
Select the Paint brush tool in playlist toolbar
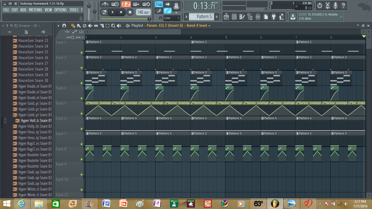pos(79,26)
